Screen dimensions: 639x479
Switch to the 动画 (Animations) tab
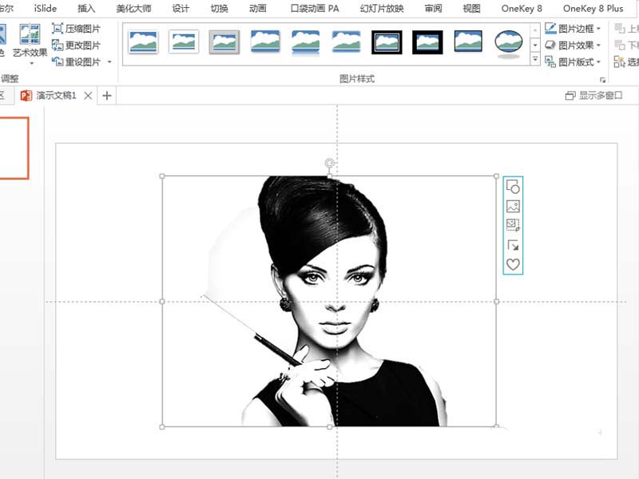pos(257,9)
